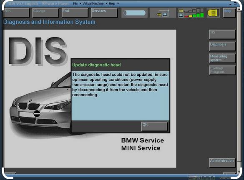This screenshot has width=244, height=180.
Task: Click the 'MINI Service' text
Action: [141, 148]
